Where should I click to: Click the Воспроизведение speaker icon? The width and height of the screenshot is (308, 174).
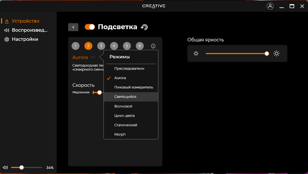[7, 30]
